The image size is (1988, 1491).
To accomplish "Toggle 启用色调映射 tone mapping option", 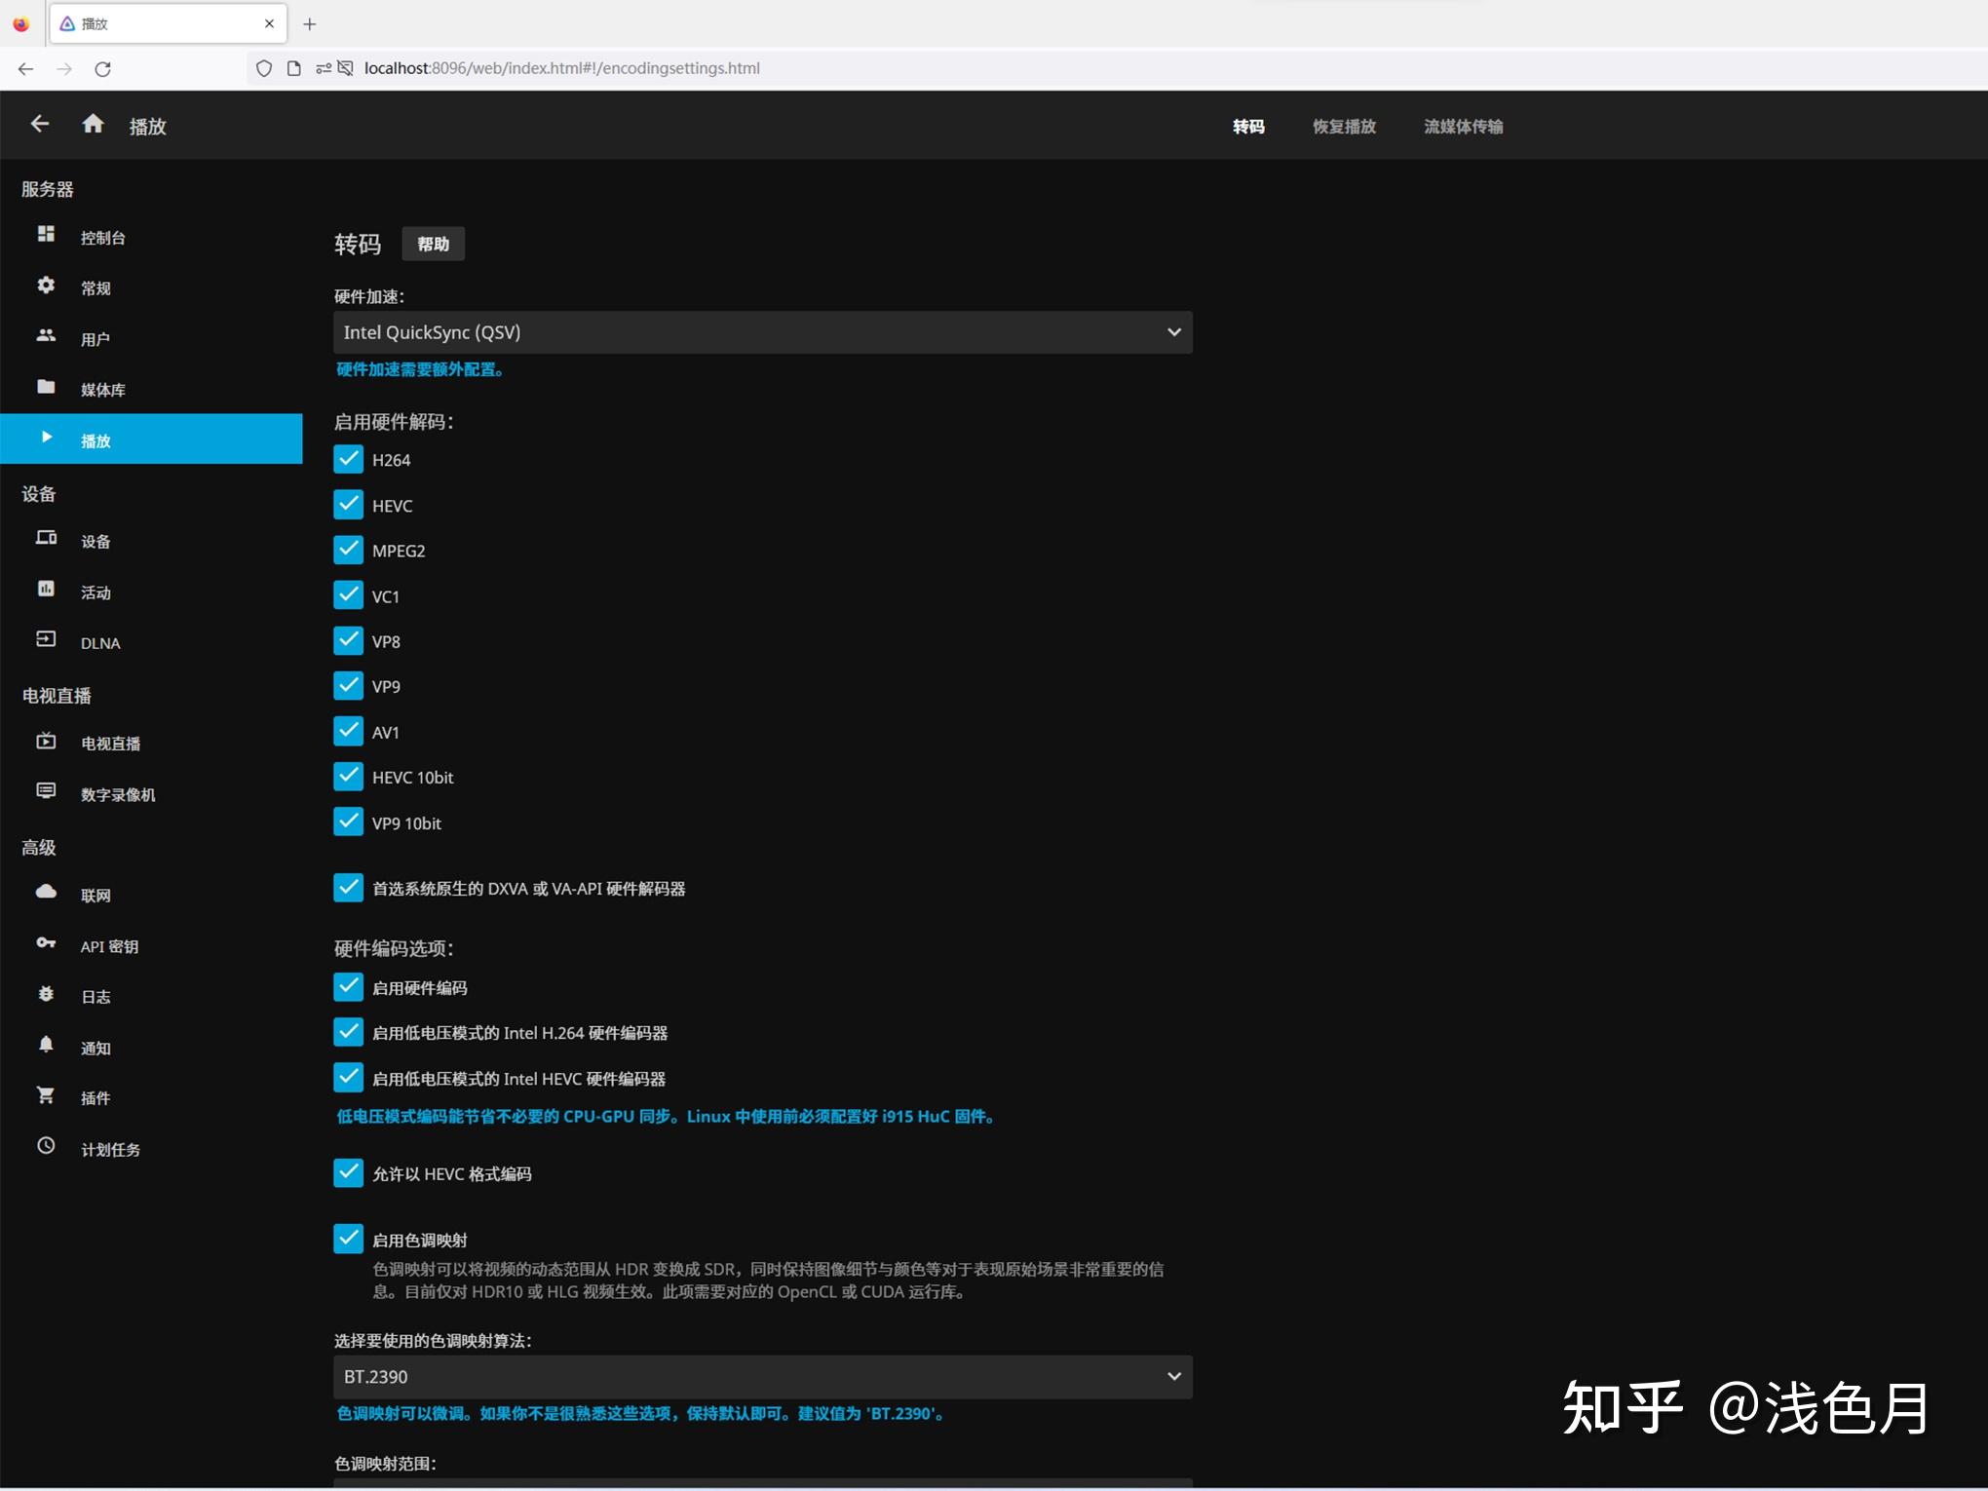I will click(x=348, y=1239).
